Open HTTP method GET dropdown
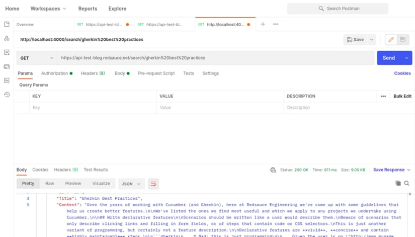 click(x=37, y=58)
